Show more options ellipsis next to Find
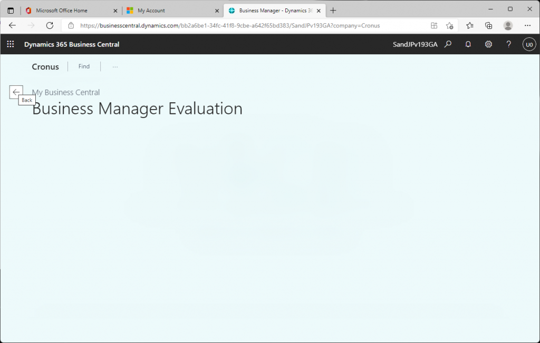This screenshot has width=540, height=343. 115,67
